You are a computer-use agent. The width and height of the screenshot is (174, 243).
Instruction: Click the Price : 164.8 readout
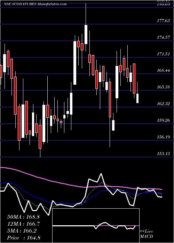coord(24,238)
